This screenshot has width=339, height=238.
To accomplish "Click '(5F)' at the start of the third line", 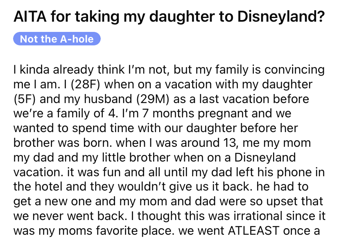I will [25, 99].
